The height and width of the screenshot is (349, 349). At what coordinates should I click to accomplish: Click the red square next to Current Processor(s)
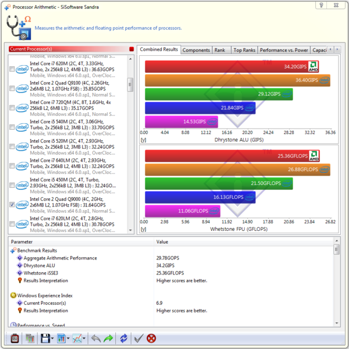point(131,49)
